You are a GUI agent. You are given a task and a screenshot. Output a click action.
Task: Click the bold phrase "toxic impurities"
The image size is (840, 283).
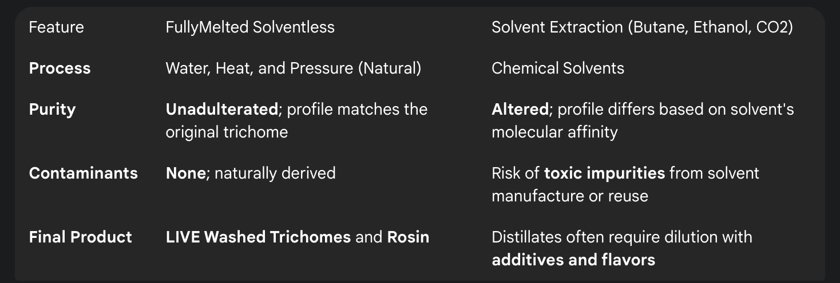coord(604,173)
